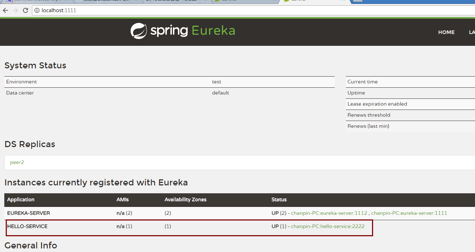Open the HOME navigation item
475x252 pixels.
tap(446, 32)
